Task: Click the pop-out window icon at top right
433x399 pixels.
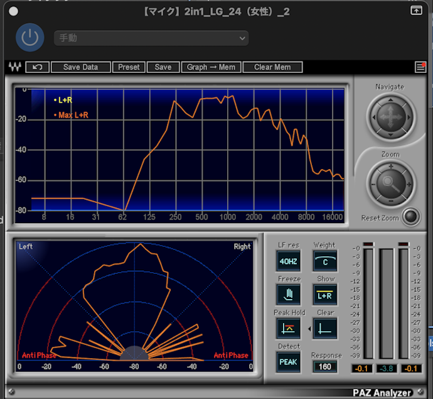Action: [416, 11]
